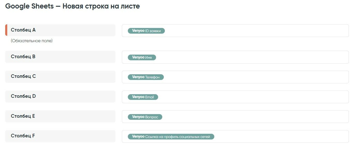Image resolution: width=353 pixels, height=148 pixels.
Task: Click the Столбец D label
Action: tap(23, 96)
